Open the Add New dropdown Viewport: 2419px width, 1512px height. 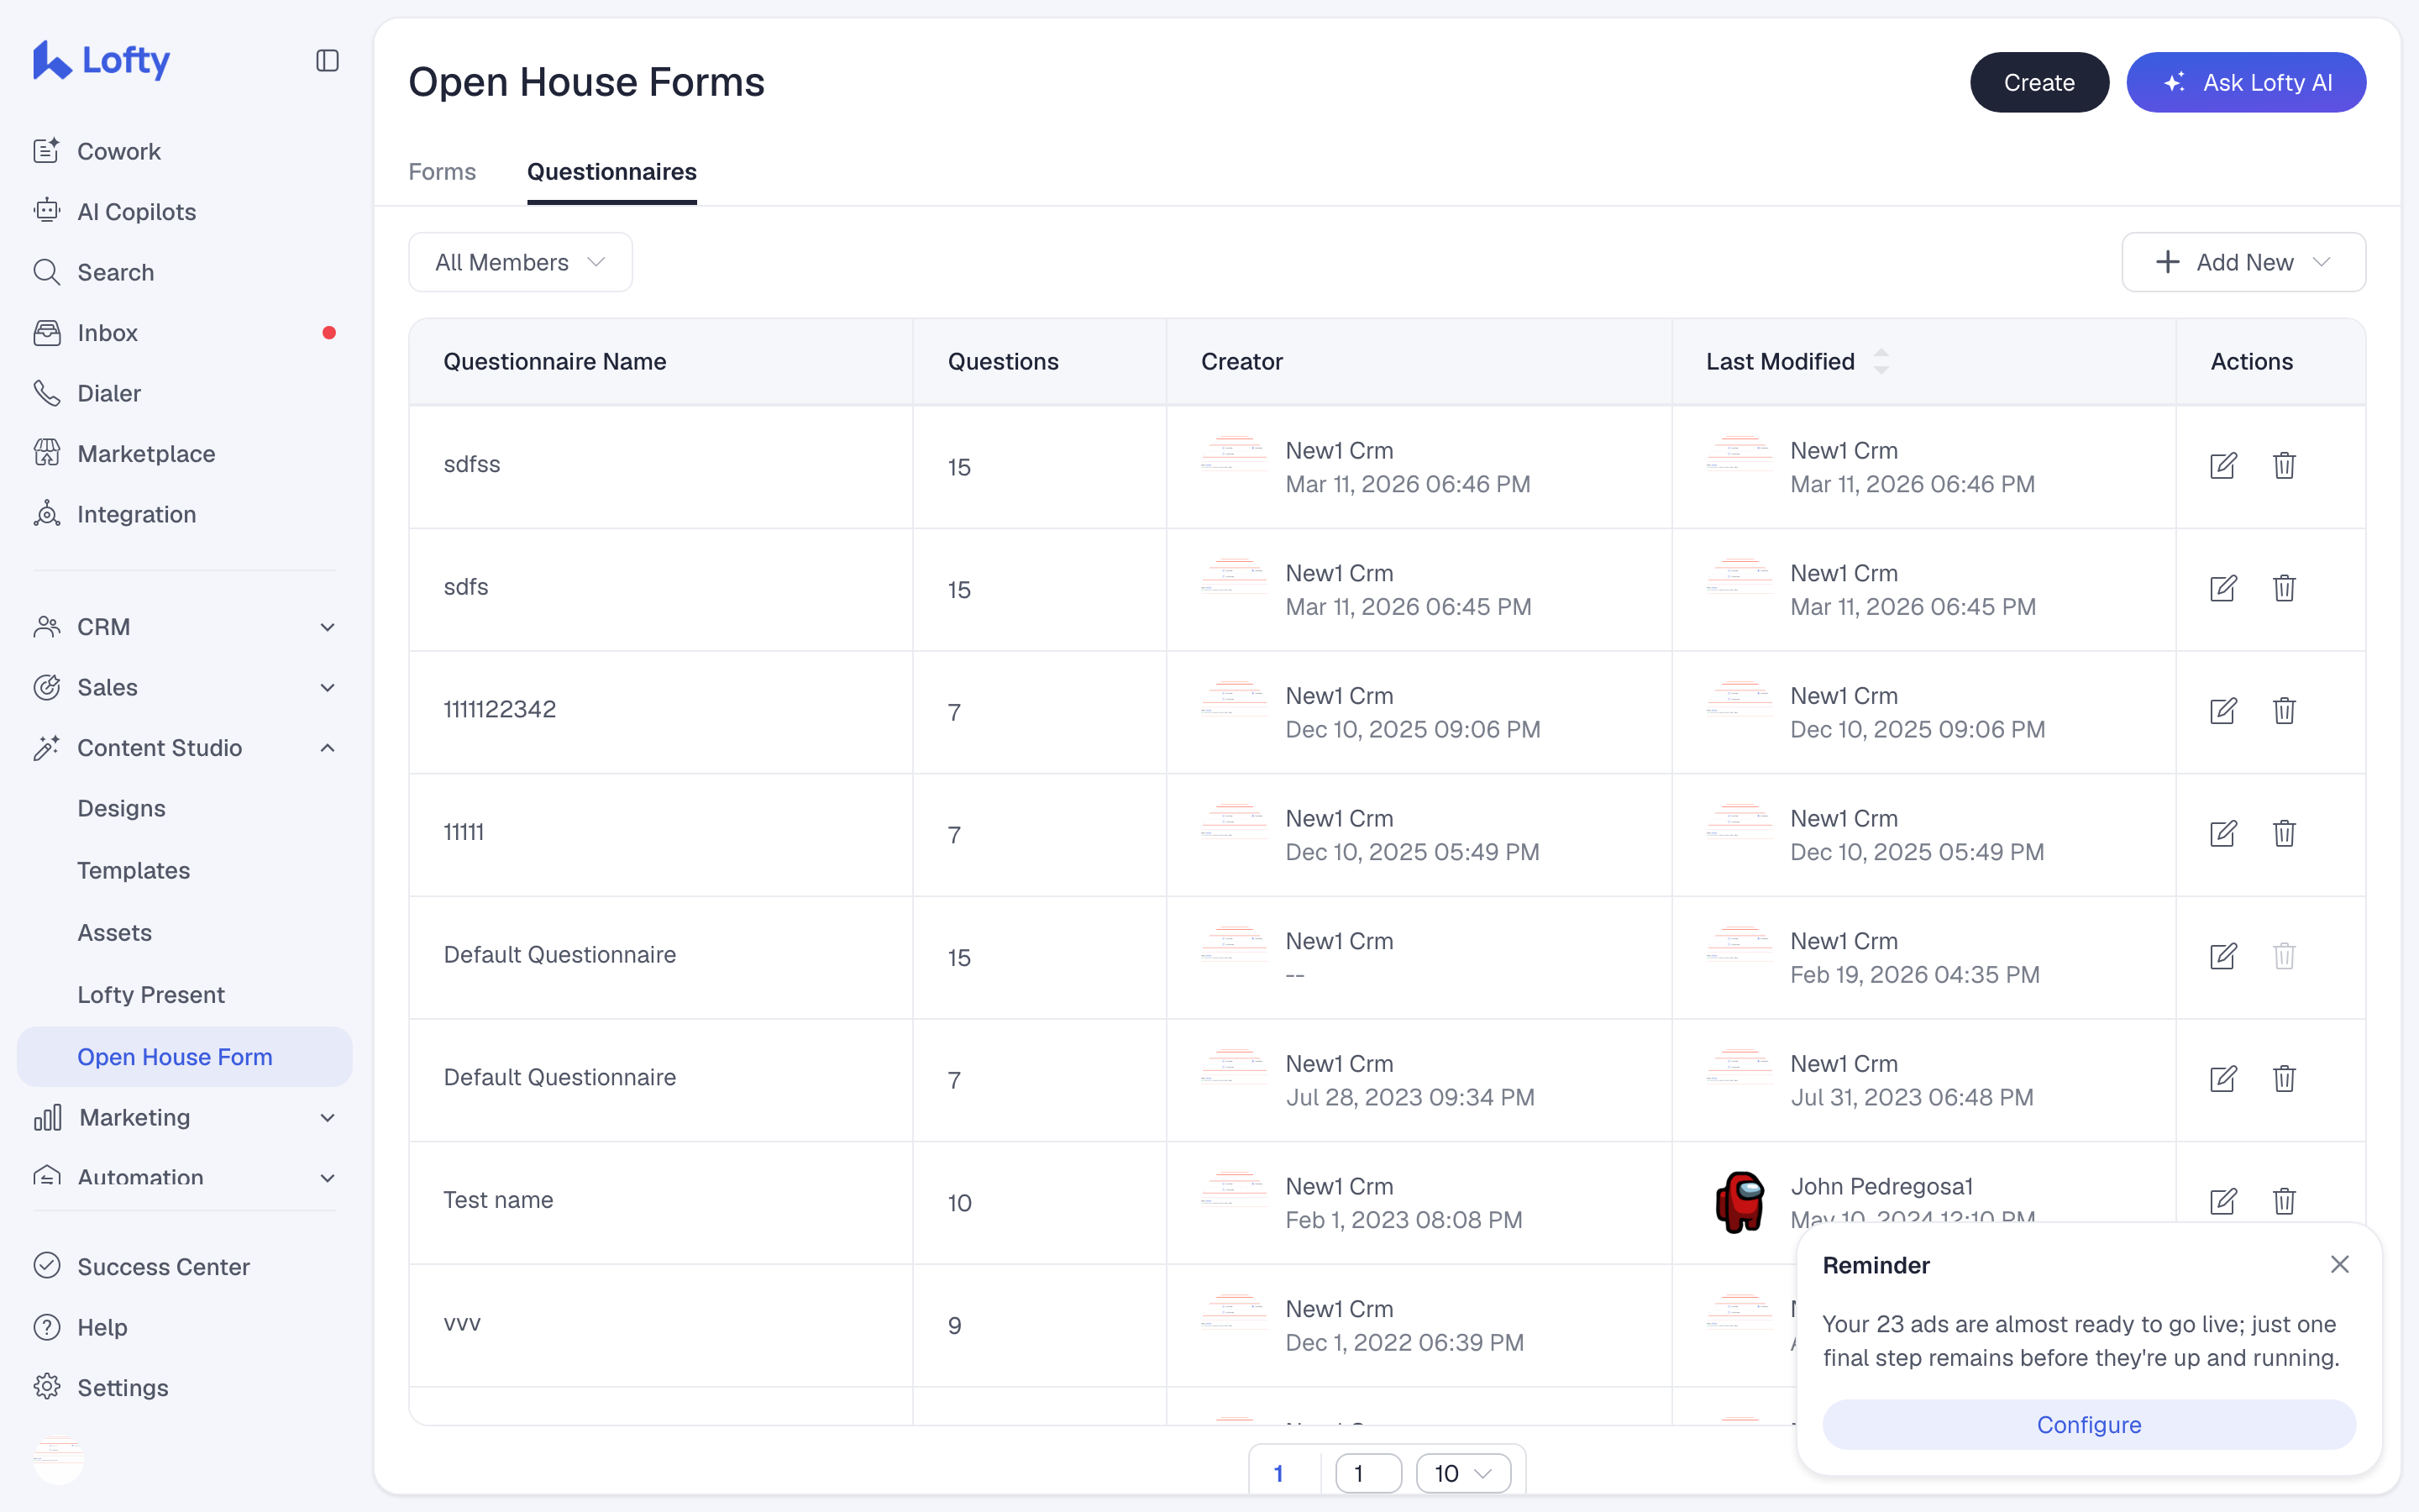point(2243,262)
